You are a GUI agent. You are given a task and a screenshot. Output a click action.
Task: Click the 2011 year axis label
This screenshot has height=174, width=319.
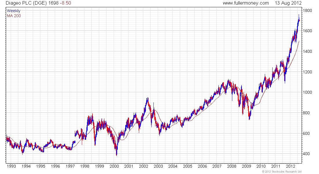tap(276, 166)
